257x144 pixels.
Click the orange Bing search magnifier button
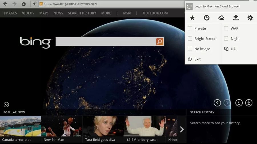[160, 42]
